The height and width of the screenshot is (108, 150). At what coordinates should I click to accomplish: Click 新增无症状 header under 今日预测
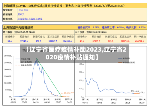click(x=111, y=37)
